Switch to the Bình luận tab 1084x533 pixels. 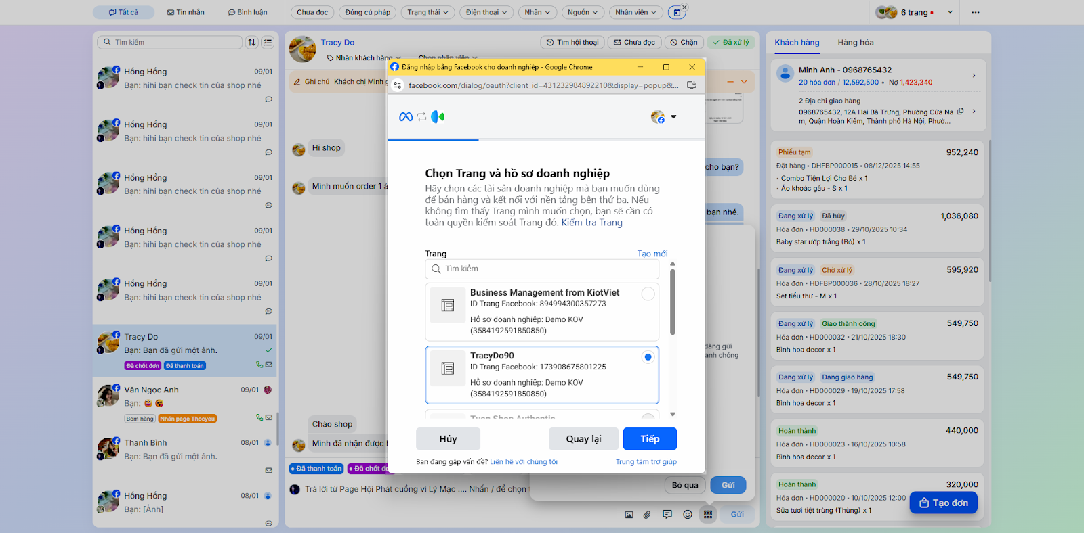247,12
